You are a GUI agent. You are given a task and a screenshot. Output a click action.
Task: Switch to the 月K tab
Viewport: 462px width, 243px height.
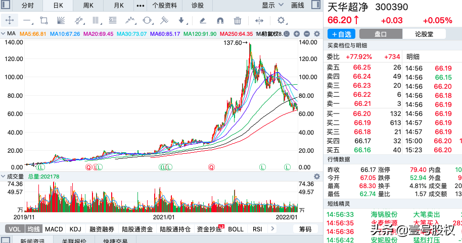119,5
